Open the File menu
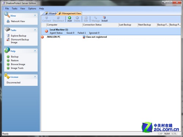This screenshot has height=137, width=183. point(7,8)
